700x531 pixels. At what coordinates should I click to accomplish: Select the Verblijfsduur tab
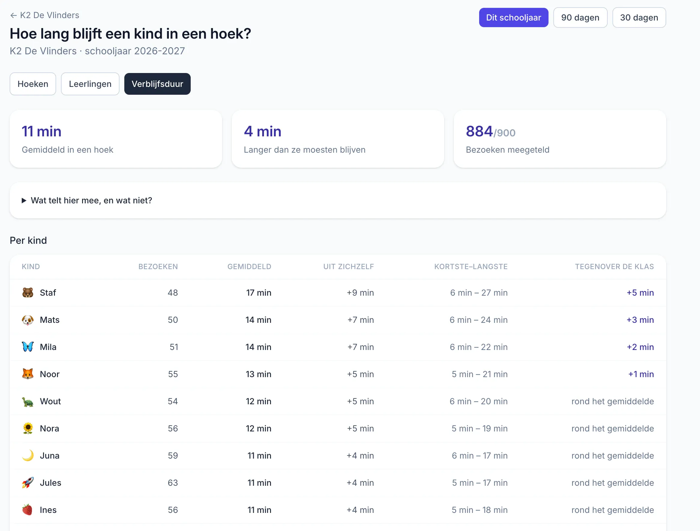[x=157, y=84]
